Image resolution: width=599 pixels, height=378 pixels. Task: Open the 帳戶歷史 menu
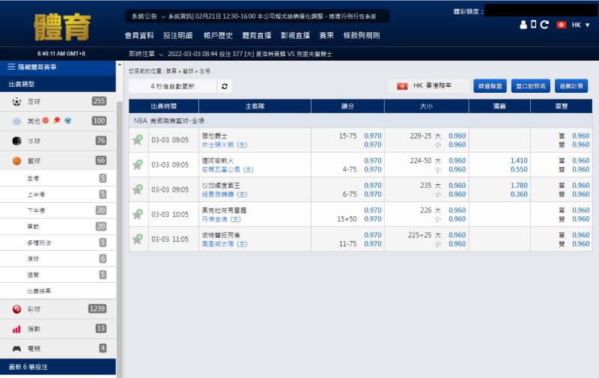(218, 35)
